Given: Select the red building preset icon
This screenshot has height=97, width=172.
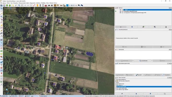Looking at the screenshot, I should tap(46, 5).
